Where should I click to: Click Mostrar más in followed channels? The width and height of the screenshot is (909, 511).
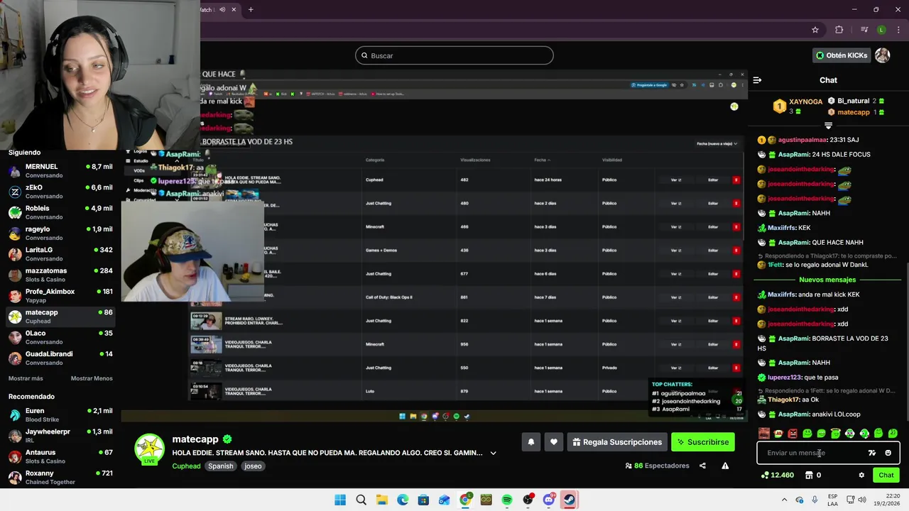pyautogui.click(x=26, y=378)
